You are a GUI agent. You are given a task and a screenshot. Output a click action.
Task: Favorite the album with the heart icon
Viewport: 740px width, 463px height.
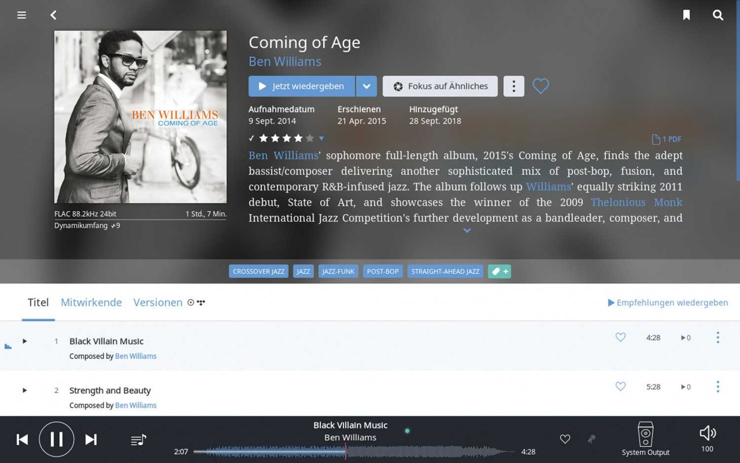click(x=541, y=86)
